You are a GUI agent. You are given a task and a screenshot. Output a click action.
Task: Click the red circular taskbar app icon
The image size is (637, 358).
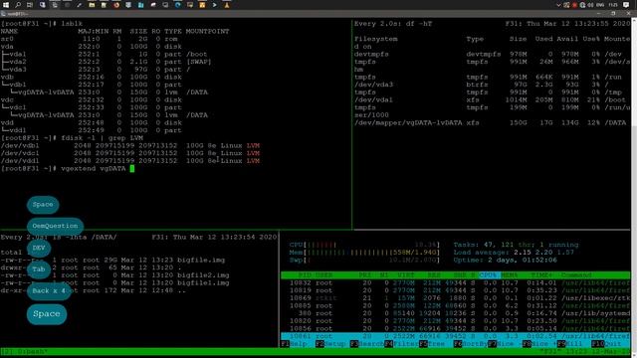[x=116, y=5]
